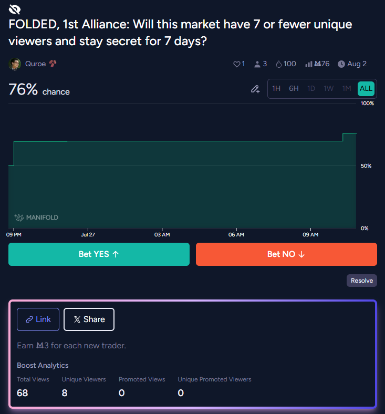Select the ALL time range
The image size is (385, 414).
click(366, 89)
